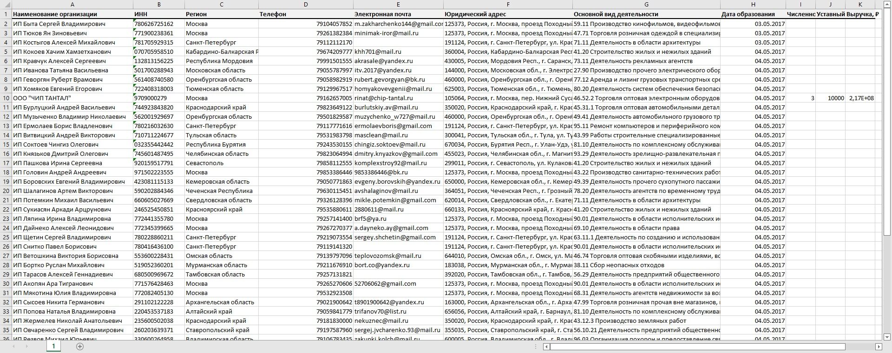The height and width of the screenshot is (353, 892).
Task: Select cell 'ИП Бортко Руслан Михайлович'
Action: click(72, 265)
